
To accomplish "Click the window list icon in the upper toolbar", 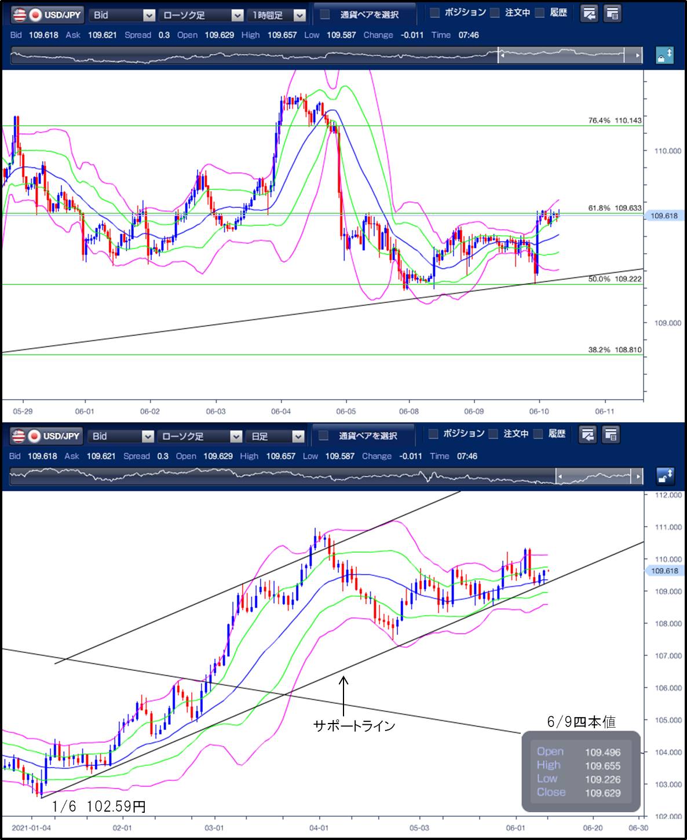I will click(611, 14).
